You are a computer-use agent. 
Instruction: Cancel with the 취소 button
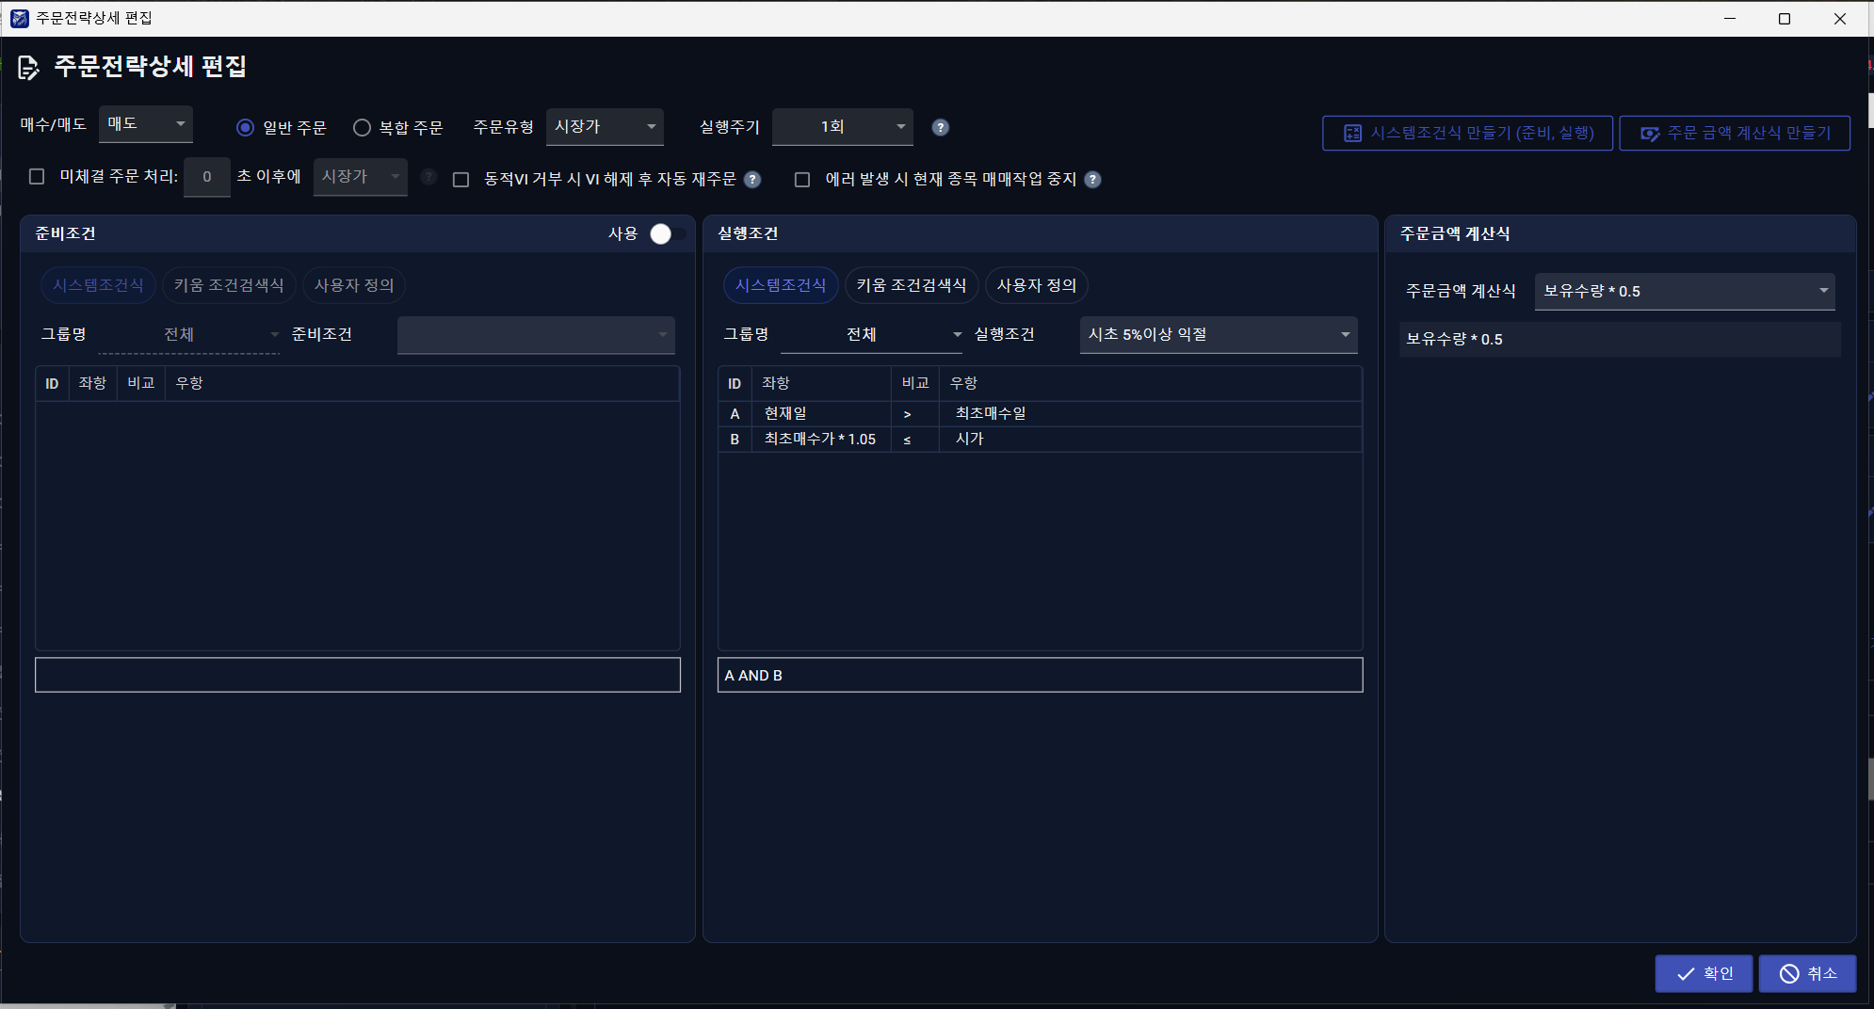pyautogui.click(x=1807, y=973)
